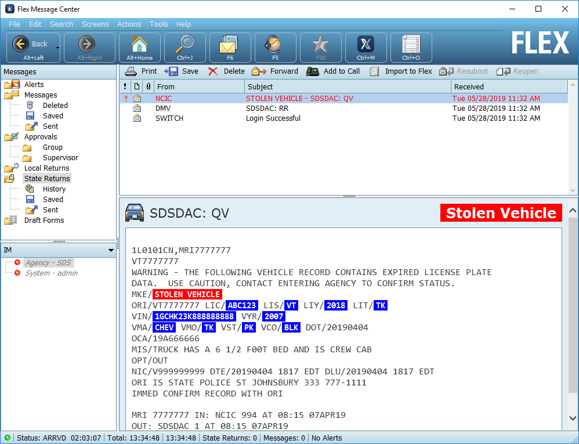
Task: Open the Actions menu
Action: coord(129,24)
